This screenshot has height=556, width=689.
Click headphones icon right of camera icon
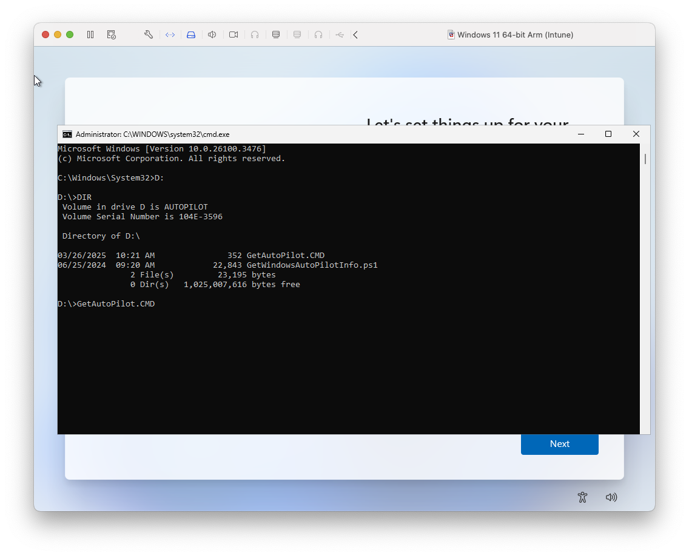[255, 35]
